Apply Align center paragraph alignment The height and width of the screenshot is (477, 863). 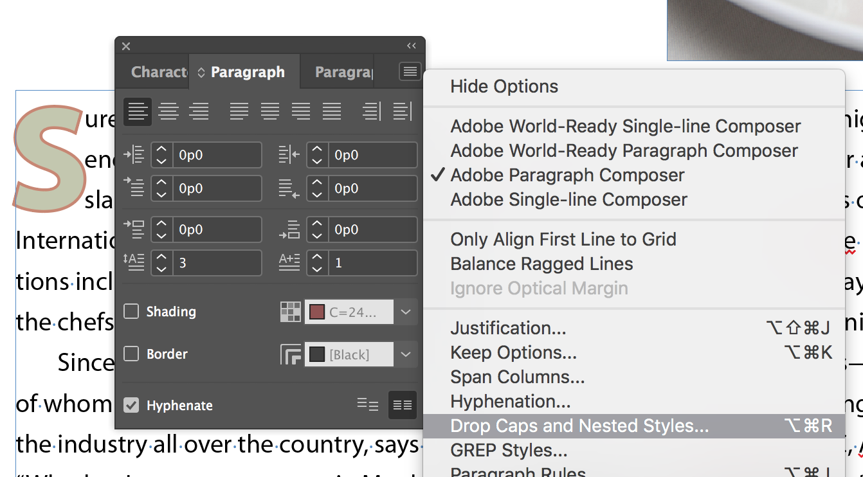(x=168, y=111)
